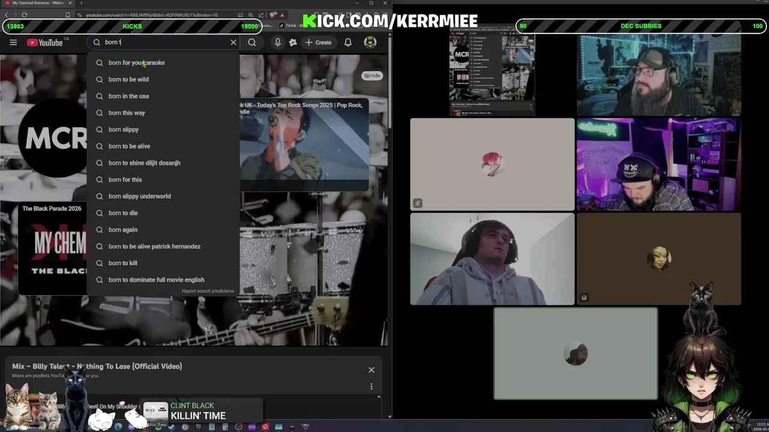
Task: Go to the YouTube home logo
Action: [46, 43]
